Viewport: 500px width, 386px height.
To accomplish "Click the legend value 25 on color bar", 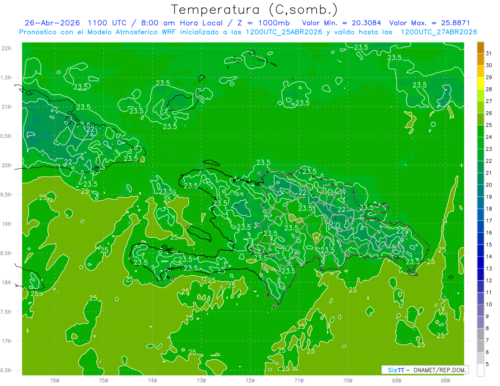I will pyautogui.click(x=489, y=125).
